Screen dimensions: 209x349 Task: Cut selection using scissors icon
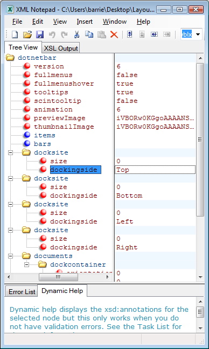tap(76, 34)
